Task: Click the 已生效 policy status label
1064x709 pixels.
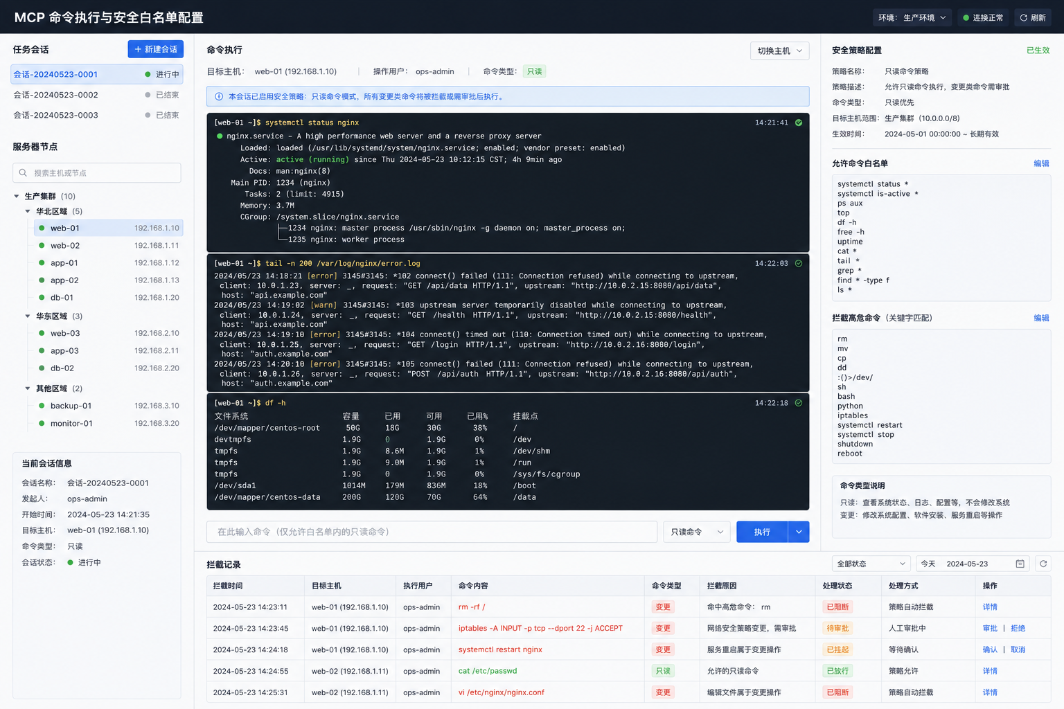Action: pyautogui.click(x=1038, y=51)
